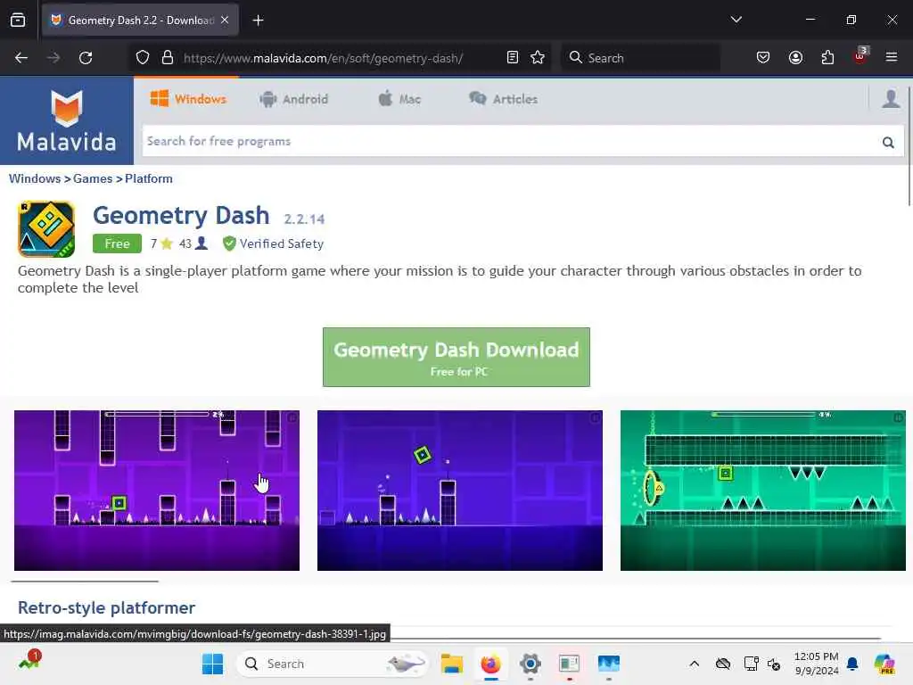Click the Firefox View icon in tab bar
The width and height of the screenshot is (913, 685).
tap(18, 21)
